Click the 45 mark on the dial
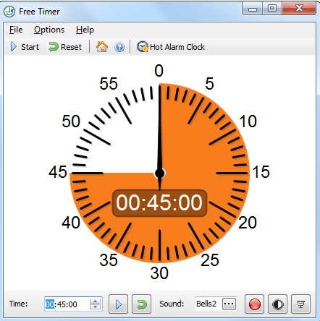 [x=58, y=172]
